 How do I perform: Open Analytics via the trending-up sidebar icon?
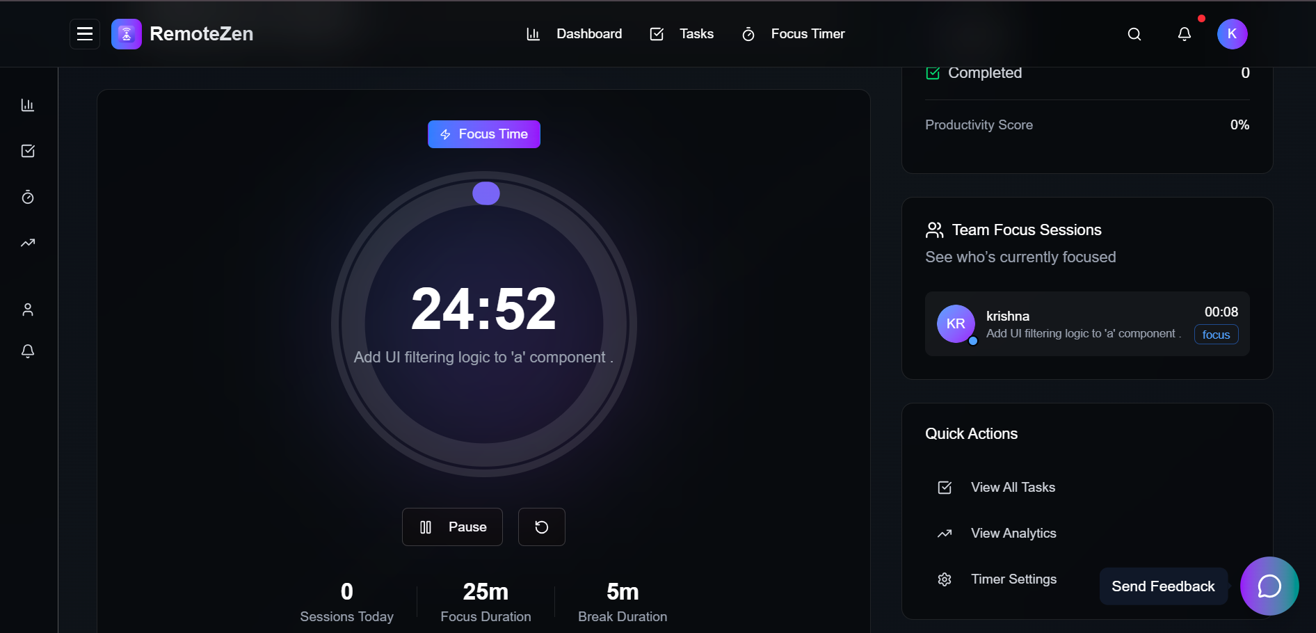point(28,243)
